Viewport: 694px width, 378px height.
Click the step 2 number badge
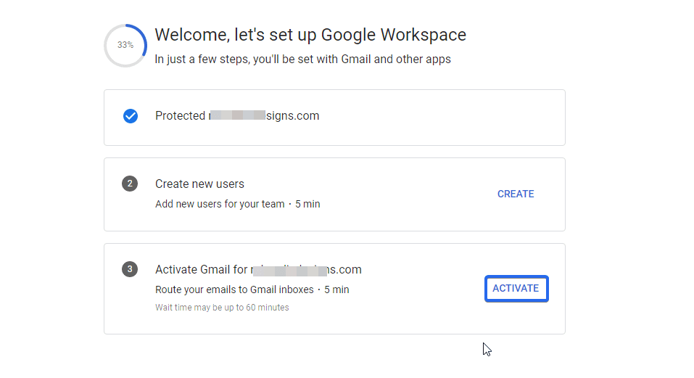[x=130, y=184]
